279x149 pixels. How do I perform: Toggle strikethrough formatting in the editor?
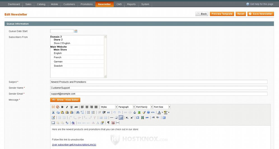coord(76,107)
